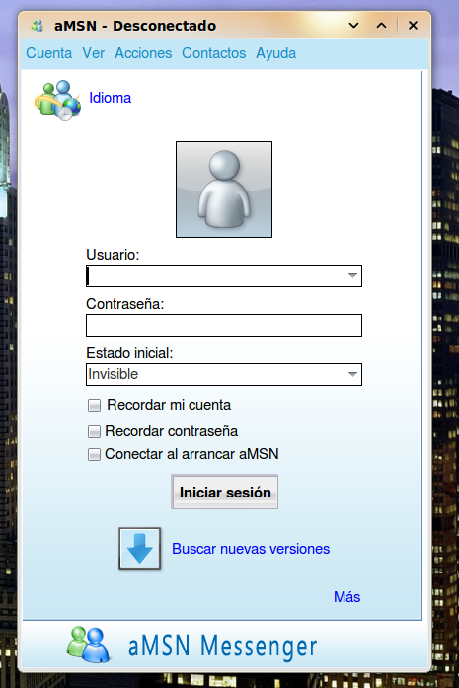459x688 pixels.
Task: Maximize window with up chevron button
Action: (x=382, y=26)
